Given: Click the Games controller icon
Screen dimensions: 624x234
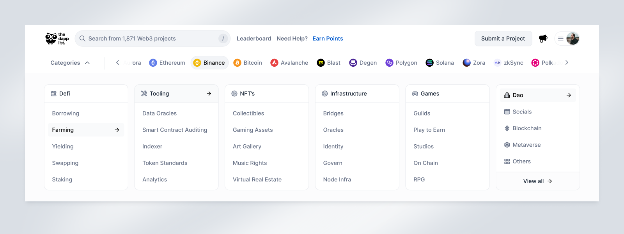Looking at the screenshot, I should pos(415,94).
